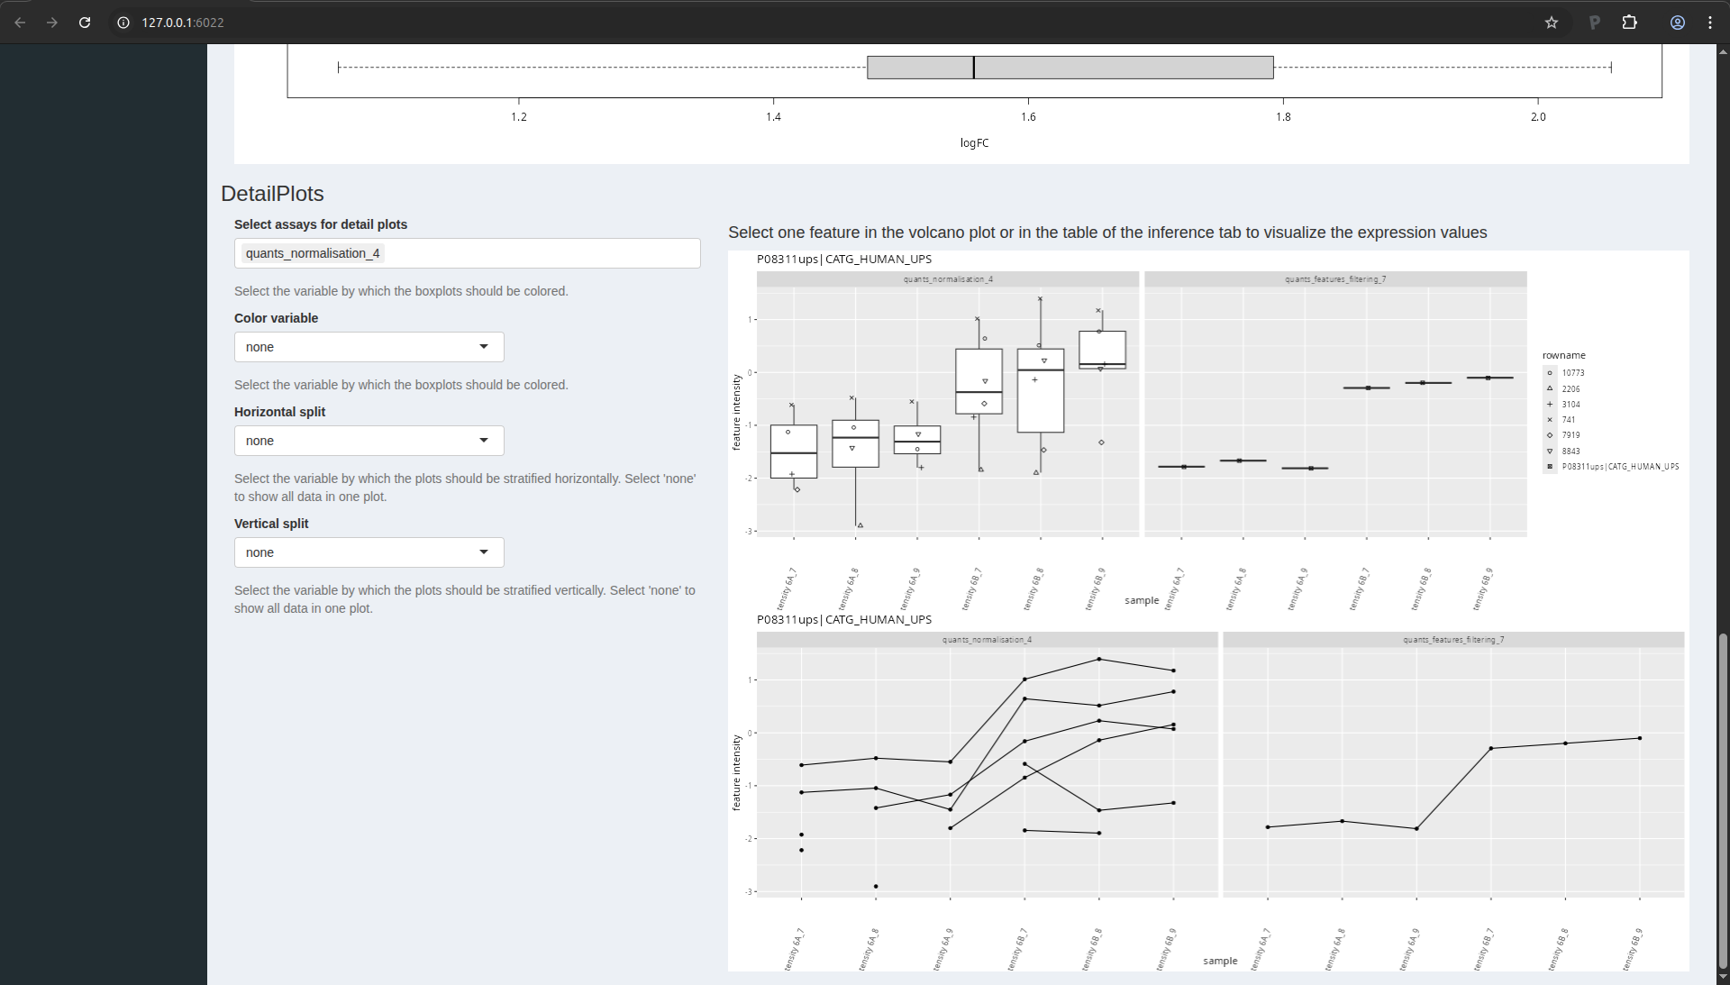Click the scrollbar up arrow
This screenshot has height=985, width=1730.
(x=1723, y=50)
